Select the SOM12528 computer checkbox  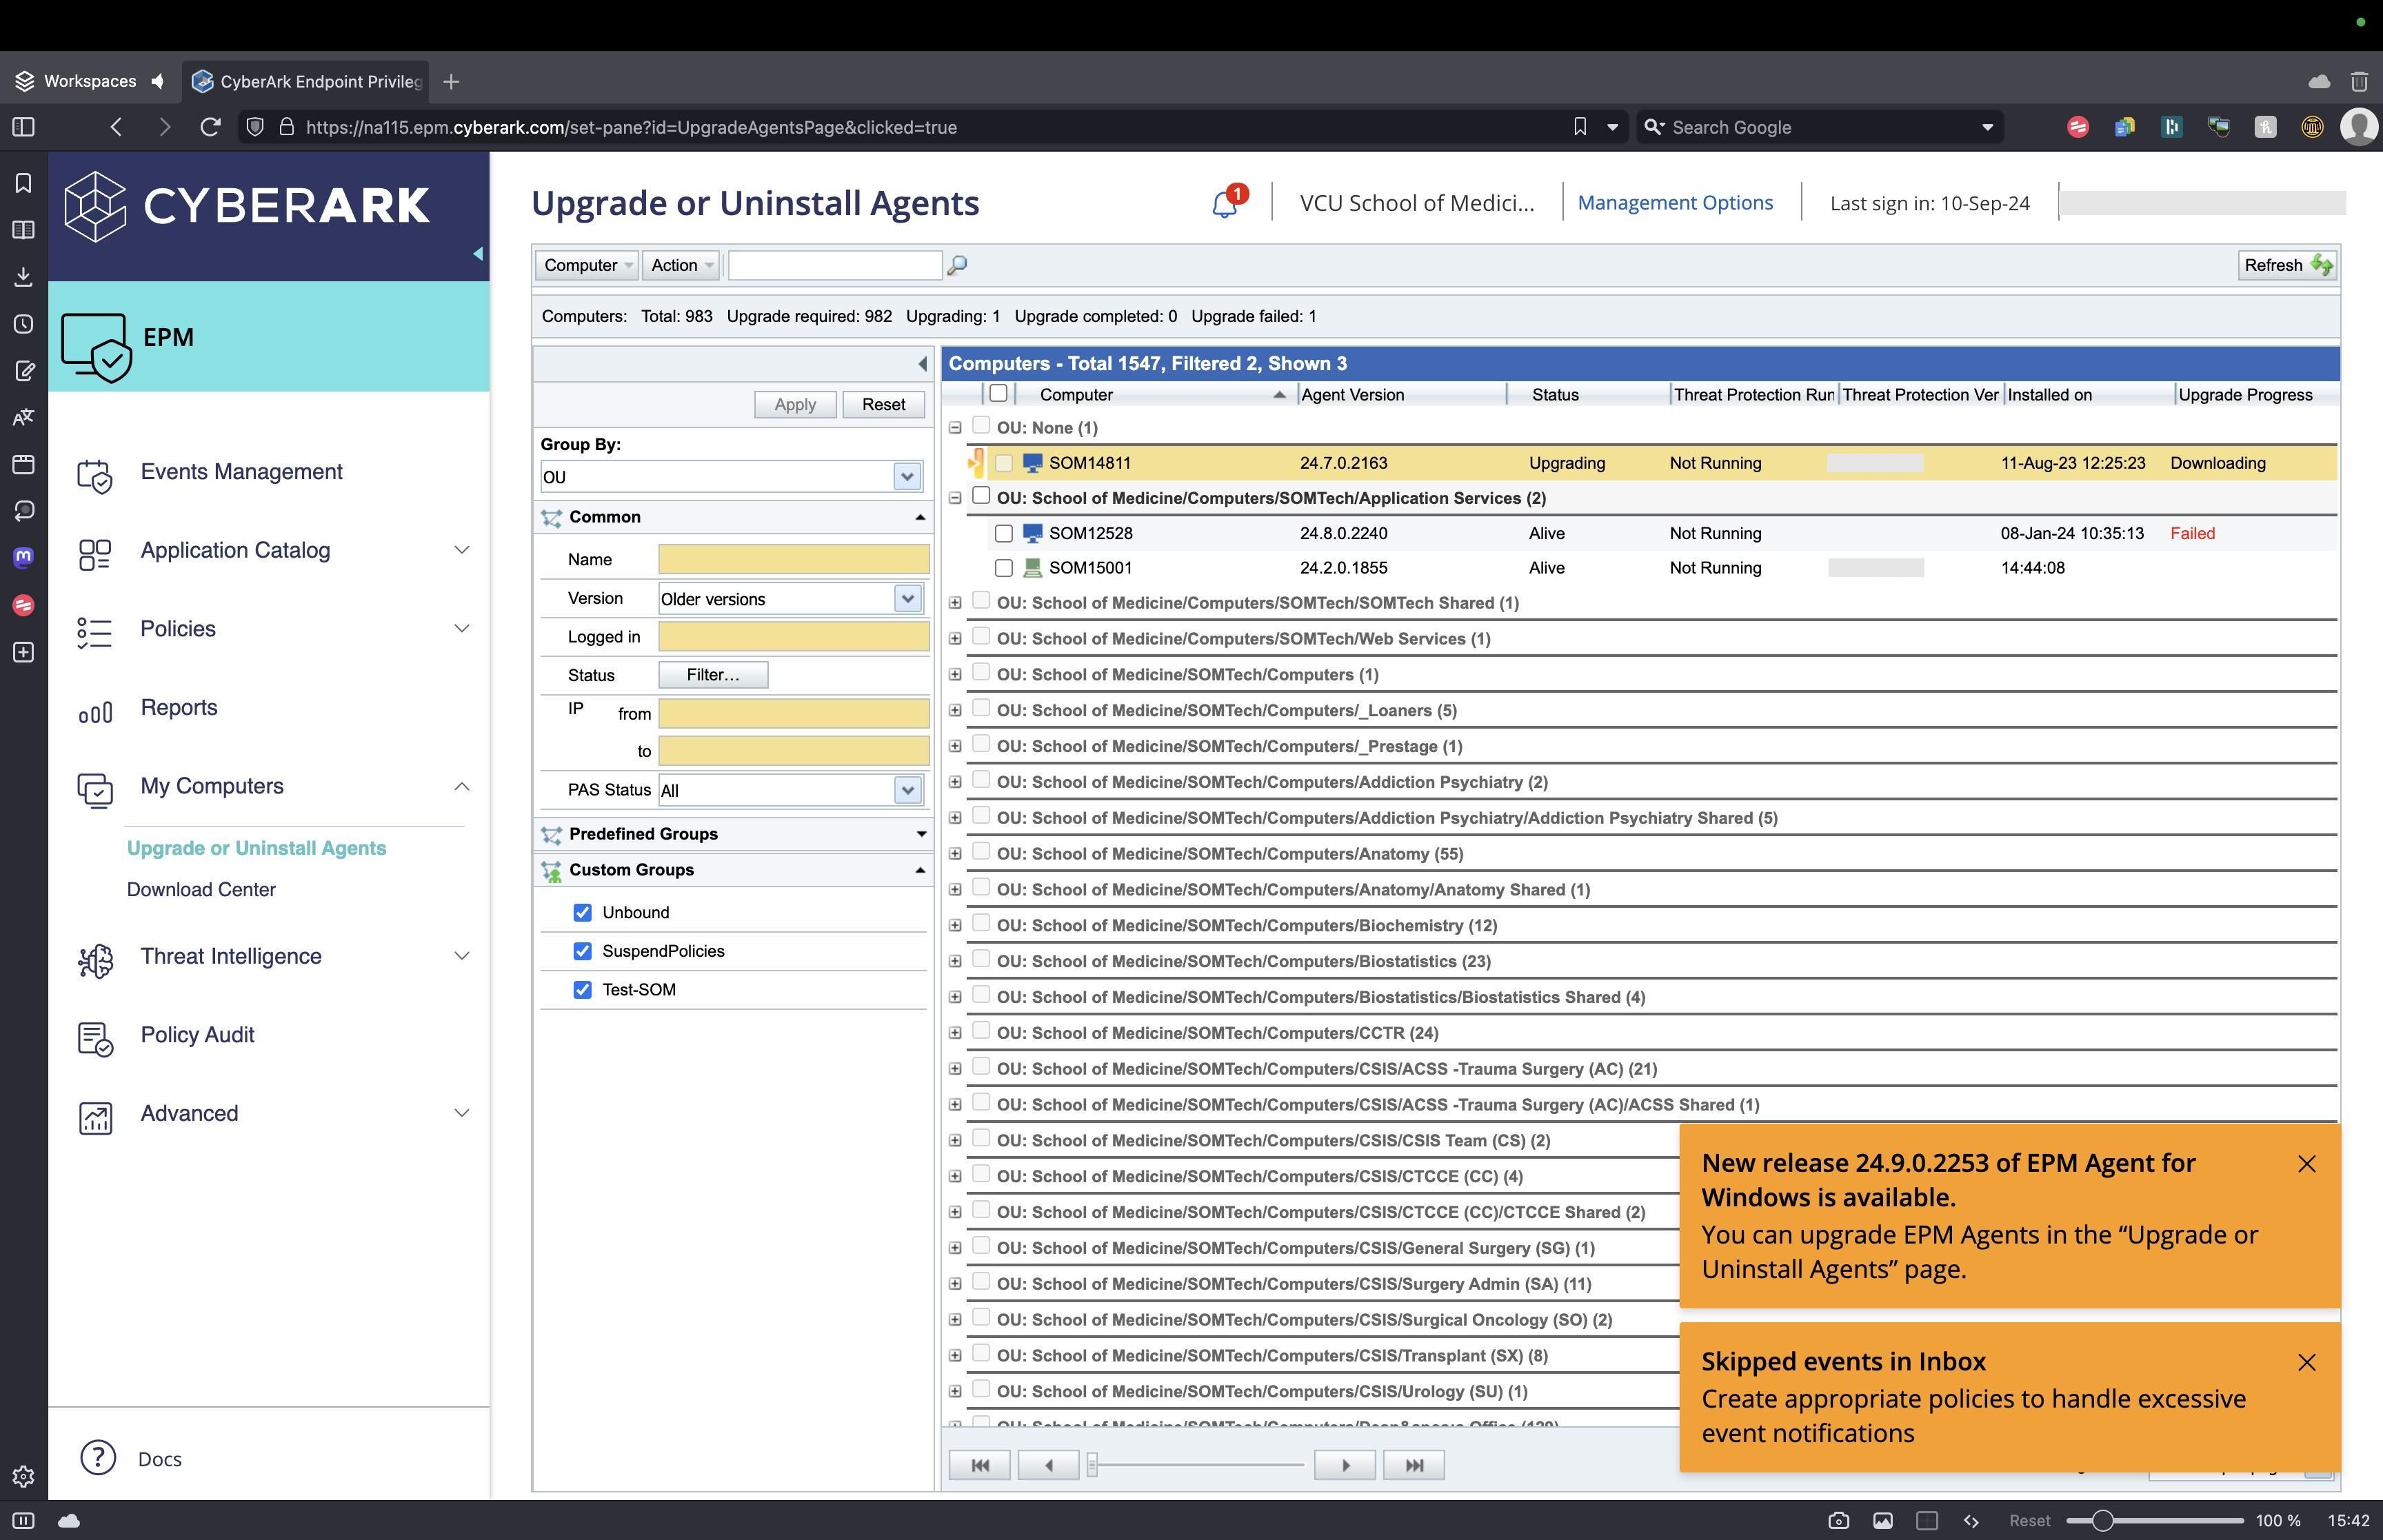click(x=1004, y=534)
